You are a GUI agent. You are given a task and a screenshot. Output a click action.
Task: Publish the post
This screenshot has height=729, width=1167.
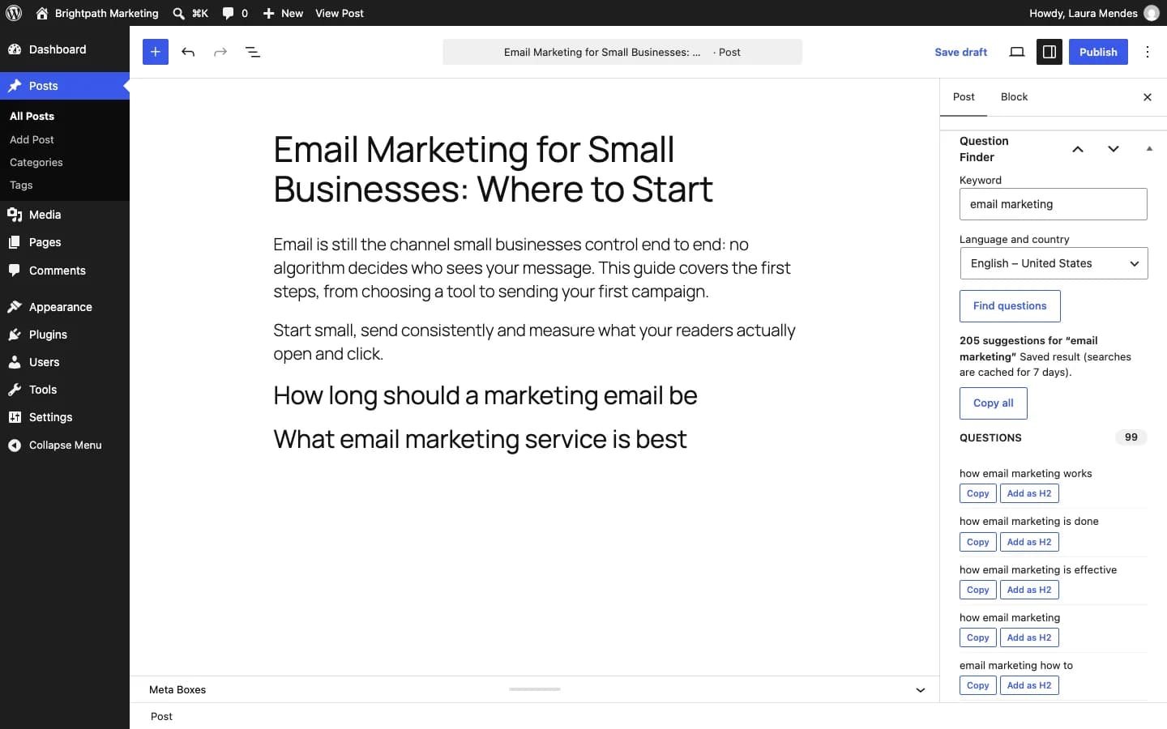point(1098,52)
